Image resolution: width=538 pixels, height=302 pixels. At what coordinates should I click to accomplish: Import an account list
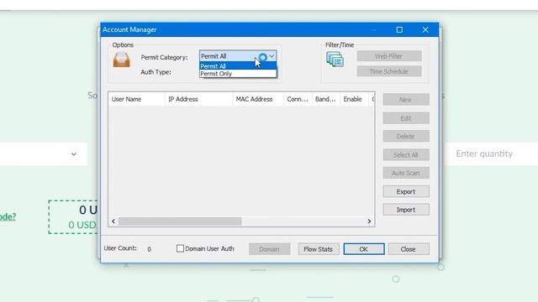406,210
